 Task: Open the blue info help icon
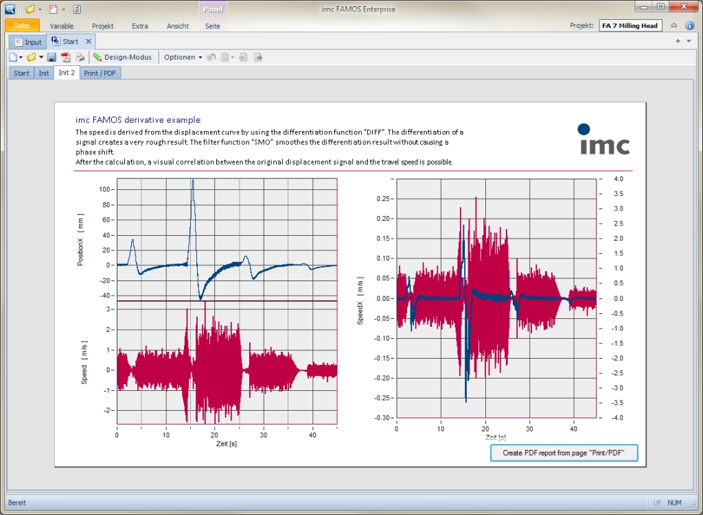click(690, 25)
